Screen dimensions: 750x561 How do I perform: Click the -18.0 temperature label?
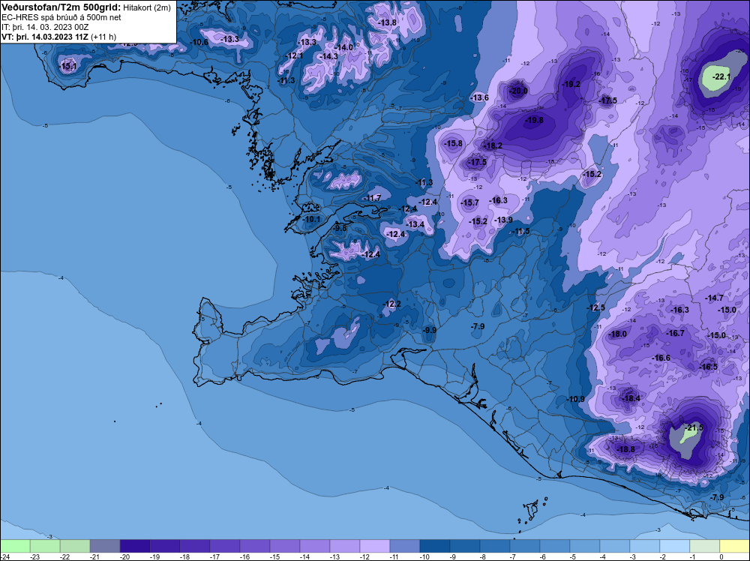(617, 334)
